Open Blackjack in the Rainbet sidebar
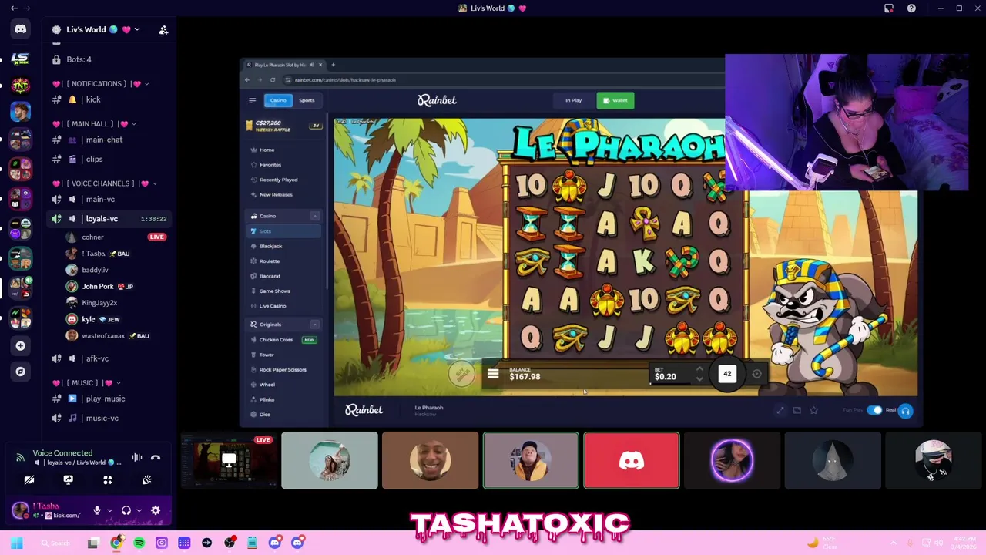 pyautogui.click(x=283, y=246)
